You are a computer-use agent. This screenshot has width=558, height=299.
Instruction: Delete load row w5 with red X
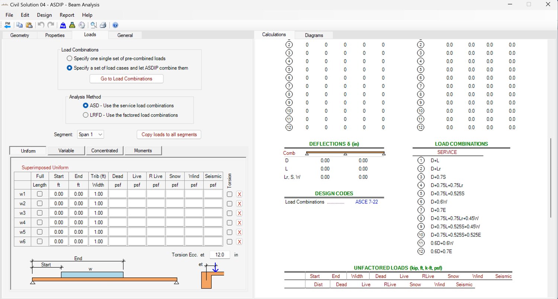click(239, 232)
